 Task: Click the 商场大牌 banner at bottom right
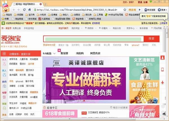point(144,111)
